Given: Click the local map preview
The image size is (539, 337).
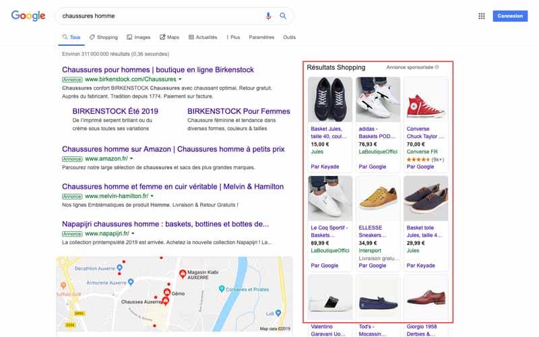Looking at the screenshot, I should coord(175,294).
